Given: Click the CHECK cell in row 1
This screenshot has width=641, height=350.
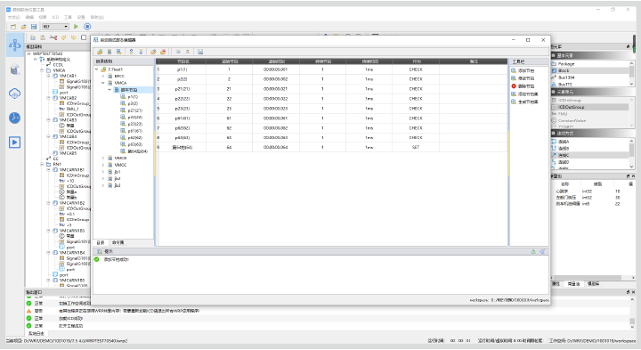Looking at the screenshot, I should (416, 69).
